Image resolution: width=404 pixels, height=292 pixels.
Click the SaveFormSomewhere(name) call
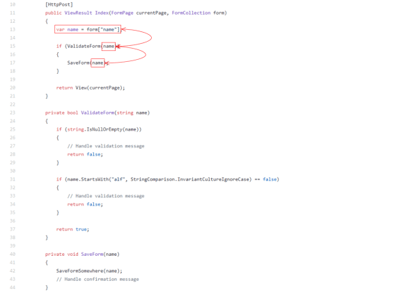click(x=88, y=271)
